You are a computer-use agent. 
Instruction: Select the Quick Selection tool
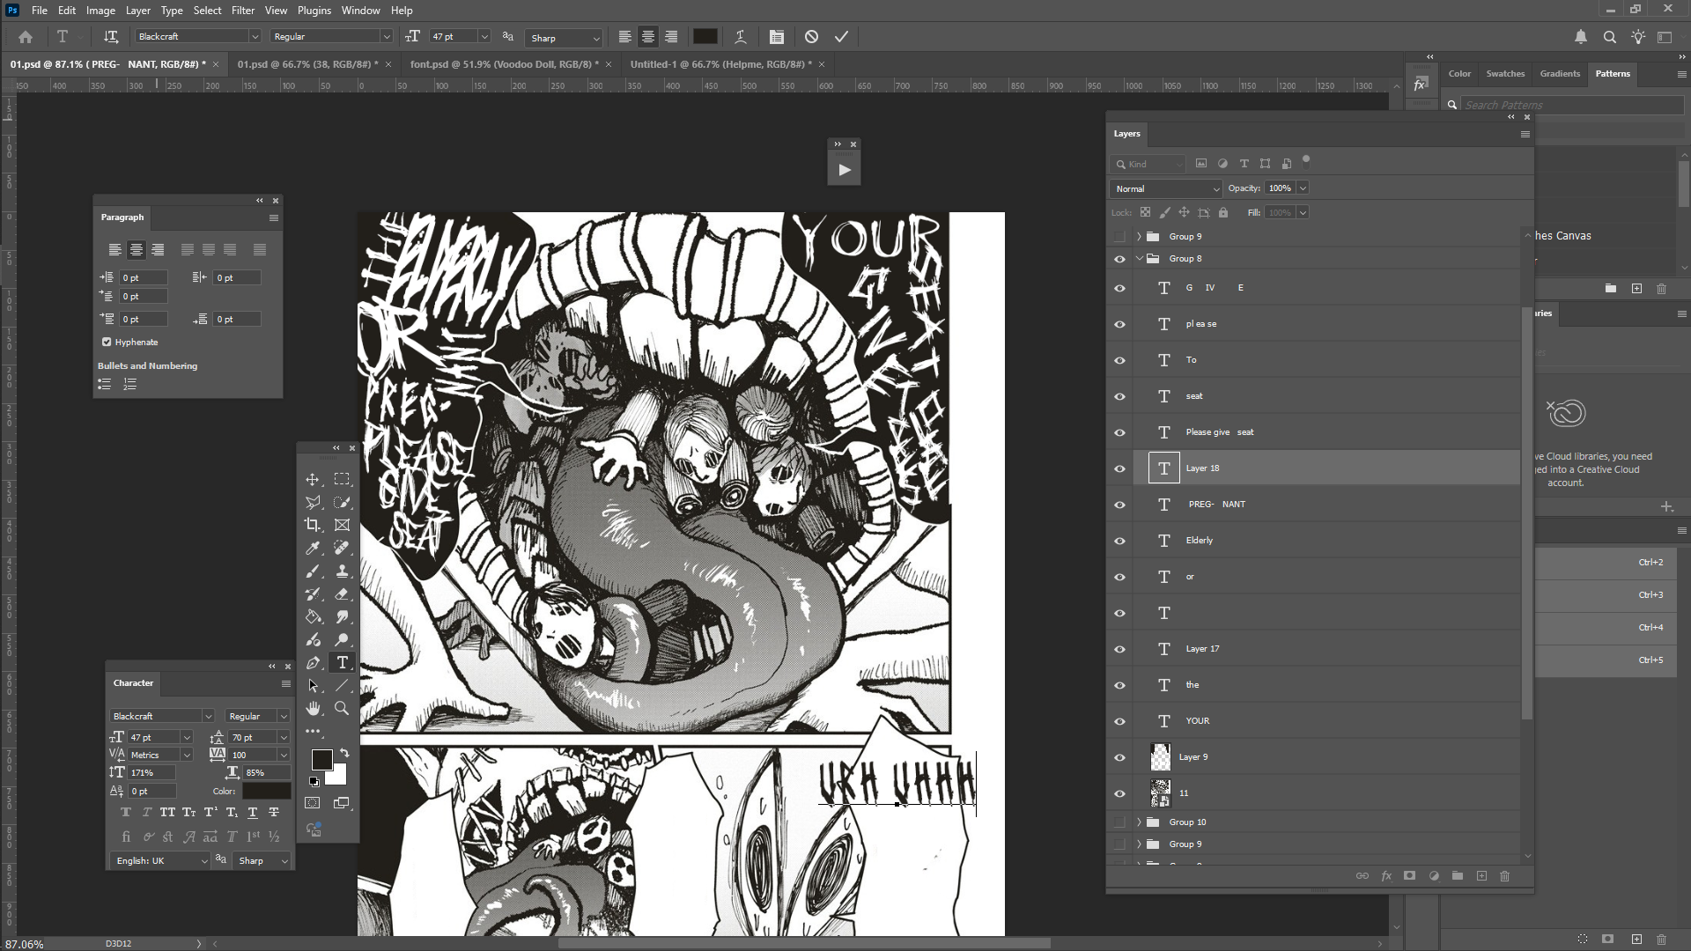click(342, 503)
